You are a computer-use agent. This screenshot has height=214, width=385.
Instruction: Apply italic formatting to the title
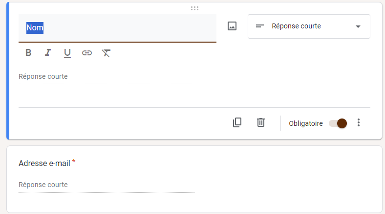pyautogui.click(x=47, y=53)
